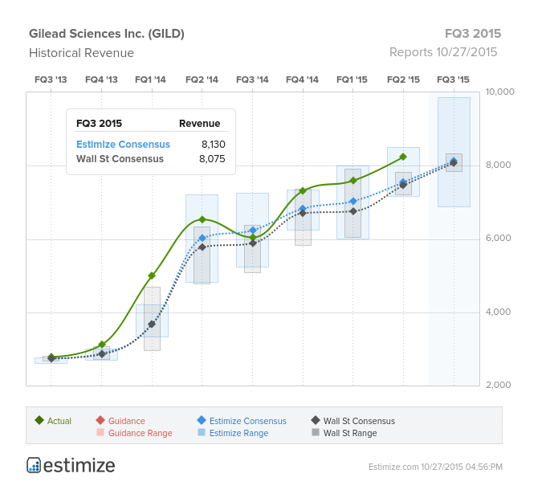Screen dimensions: 542x498
Task: Click the Wall St Consensus tooltip label
Action: (x=120, y=159)
